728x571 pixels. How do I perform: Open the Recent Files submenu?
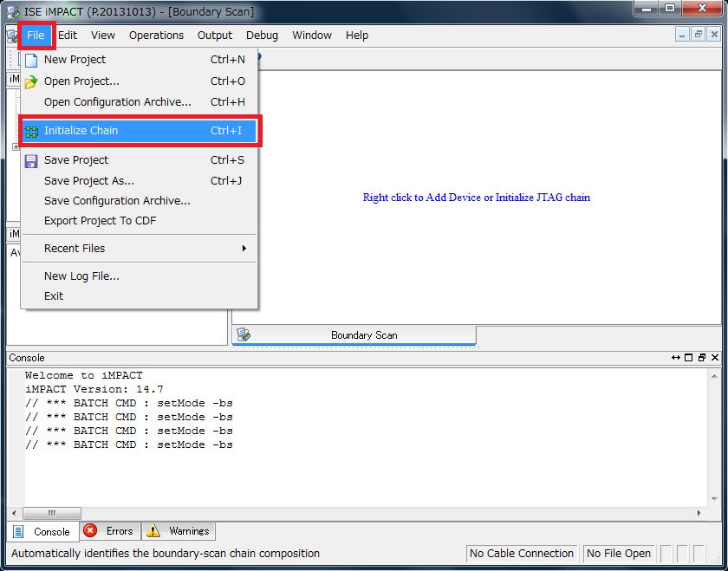[140, 249]
